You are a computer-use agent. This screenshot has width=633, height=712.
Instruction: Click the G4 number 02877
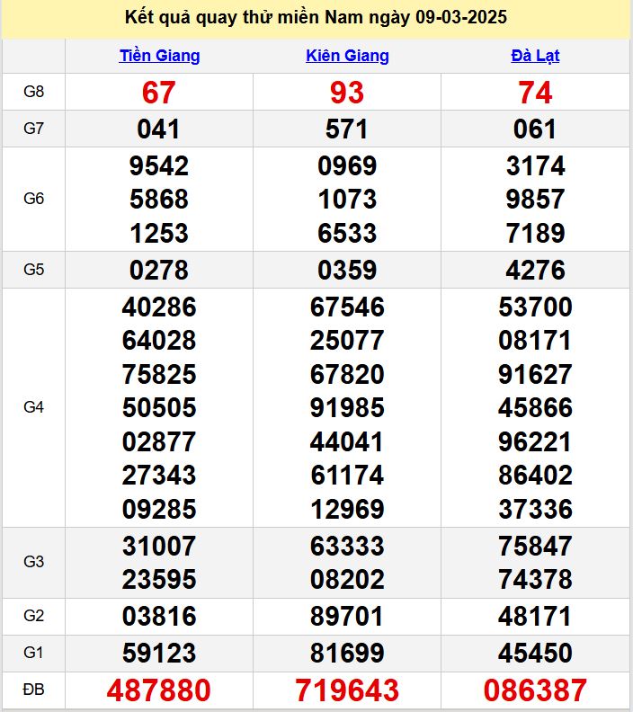click(x=159, y=441)
